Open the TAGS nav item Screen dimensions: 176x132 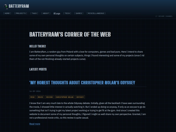tap(34, 13)
